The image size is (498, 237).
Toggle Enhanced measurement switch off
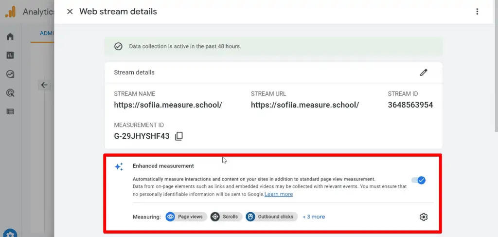[x=419, y=181]
